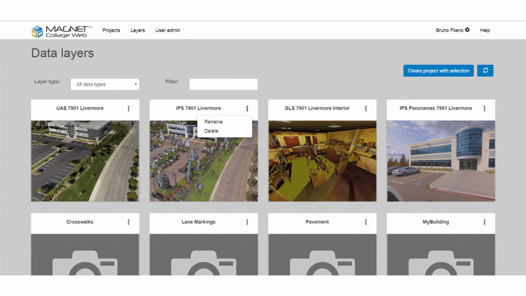
Task: Click the IPS 7901 Livermore title
Action: [198, 108]
